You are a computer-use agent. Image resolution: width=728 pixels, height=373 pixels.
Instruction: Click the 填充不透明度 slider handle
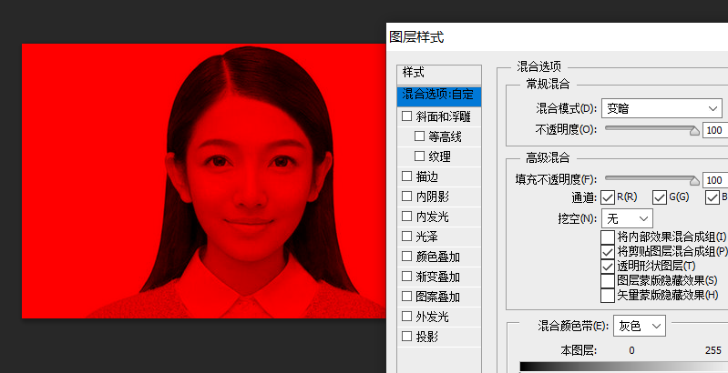pyautogui.click(x=694, y=181)
